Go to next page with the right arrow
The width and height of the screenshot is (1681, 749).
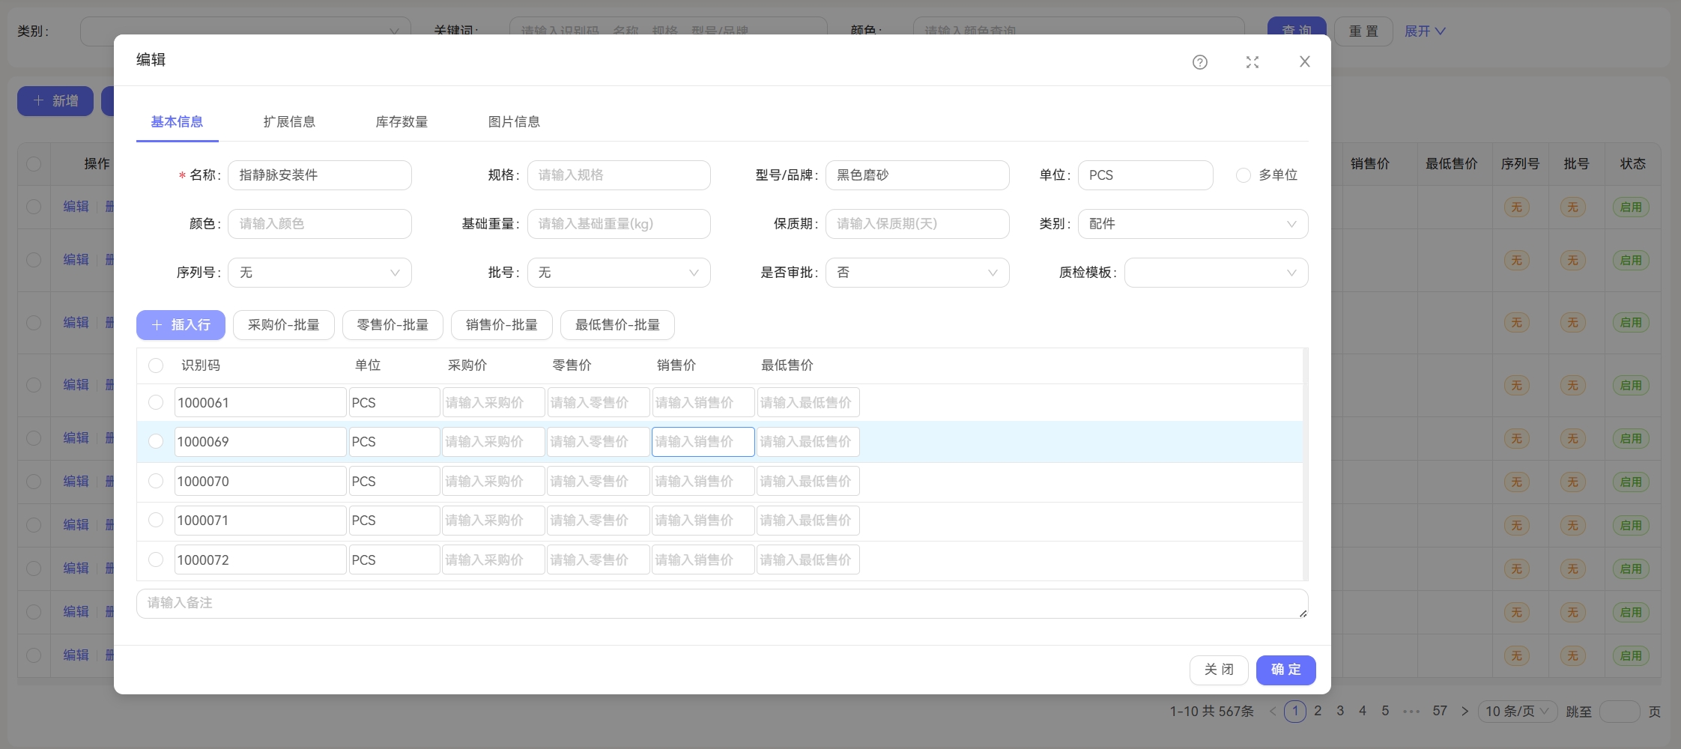tap(1465, 711)
